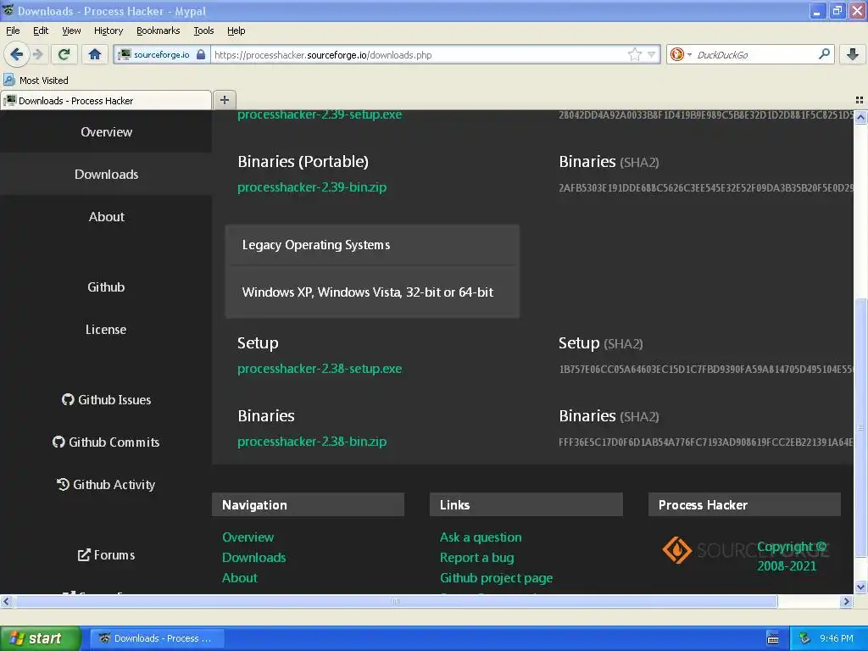Viewport: 868px width, 651px height.
Task: Open the Help menu
Action: click(x=236, y=31)
